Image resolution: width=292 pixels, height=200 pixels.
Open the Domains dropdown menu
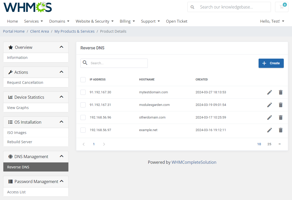pos(59,21)
